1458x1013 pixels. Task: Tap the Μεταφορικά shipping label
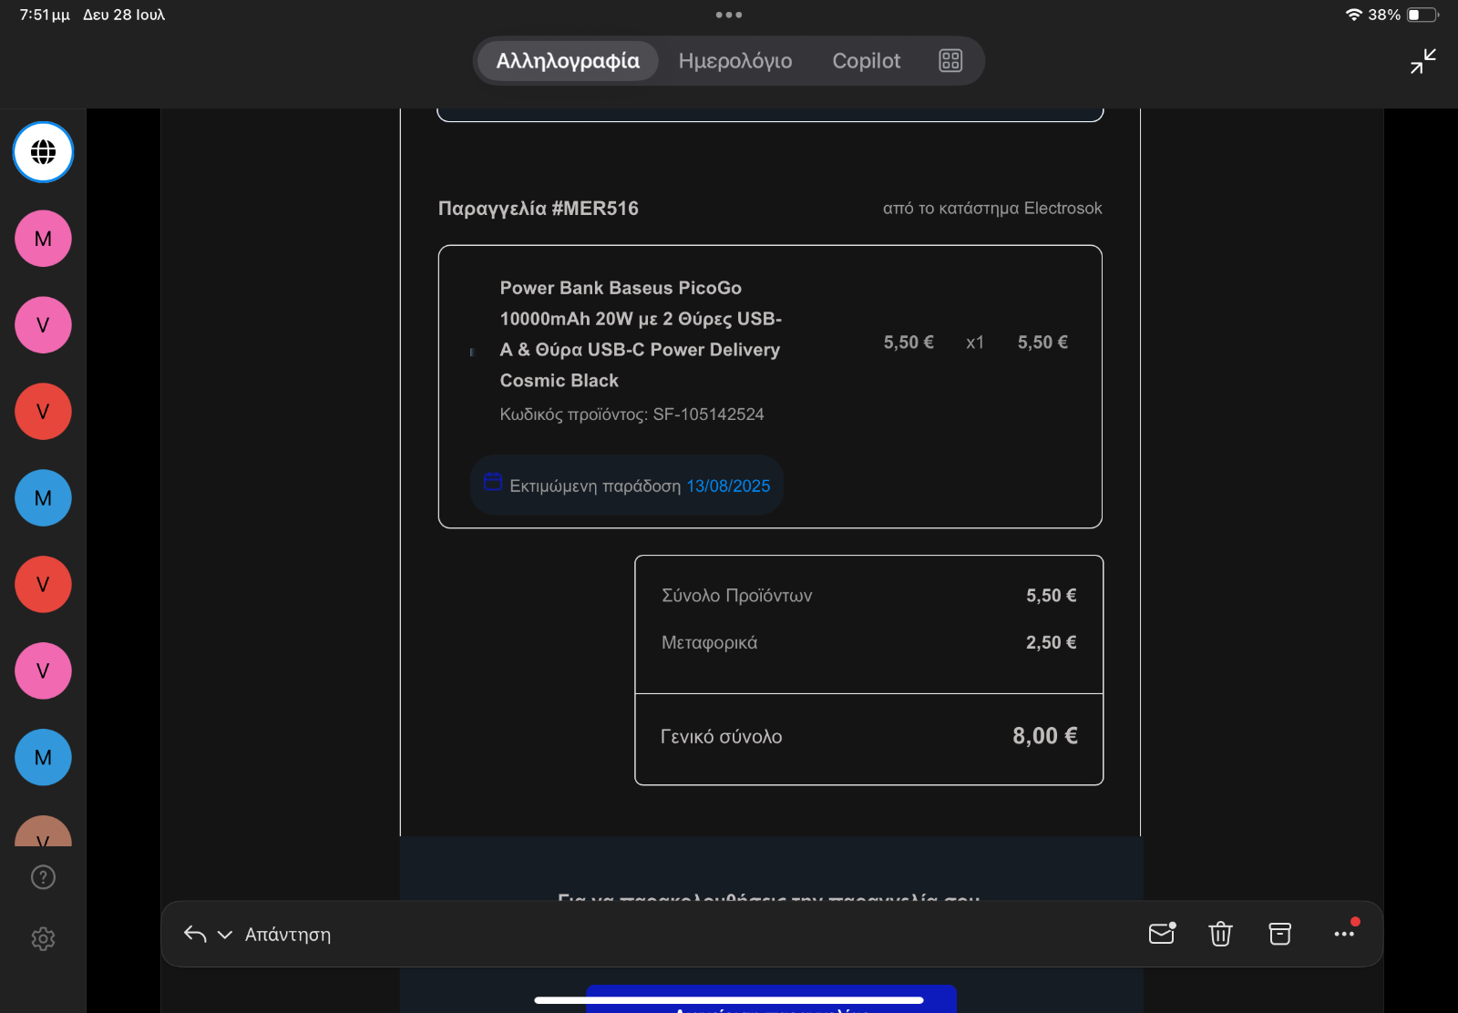coord(709,643)
